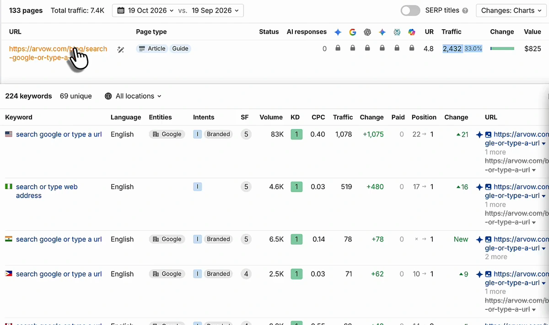The image size is (549, 325).
Task: Click the SF badge 5 in the 83K volume row
Action: (246, 134)
